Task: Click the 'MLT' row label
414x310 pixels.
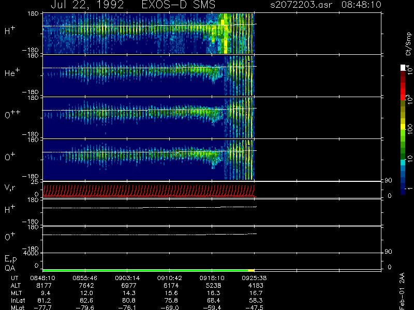Action: click(16, 293)
